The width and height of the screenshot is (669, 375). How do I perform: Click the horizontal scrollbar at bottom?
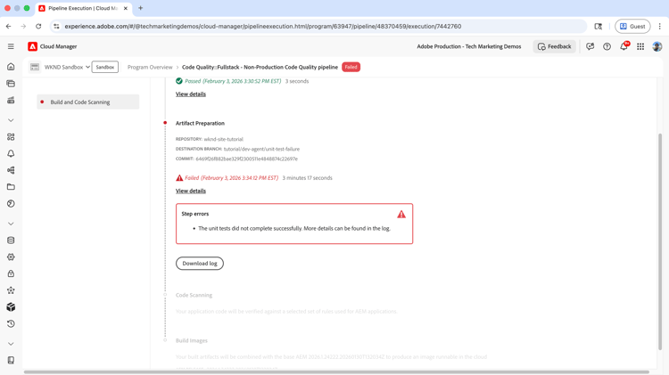click(x=336, y=372)
